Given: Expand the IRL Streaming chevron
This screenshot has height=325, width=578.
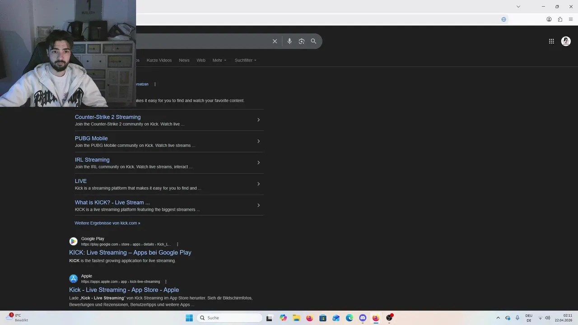Looking at the screenshot, I should point(258,162).
